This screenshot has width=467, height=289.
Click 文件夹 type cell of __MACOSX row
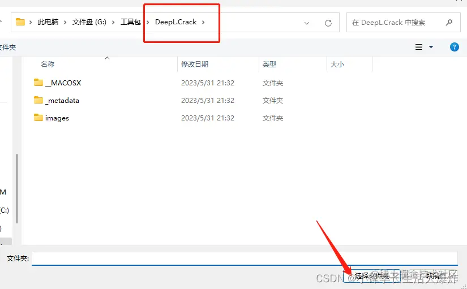[x=272, y=83]
